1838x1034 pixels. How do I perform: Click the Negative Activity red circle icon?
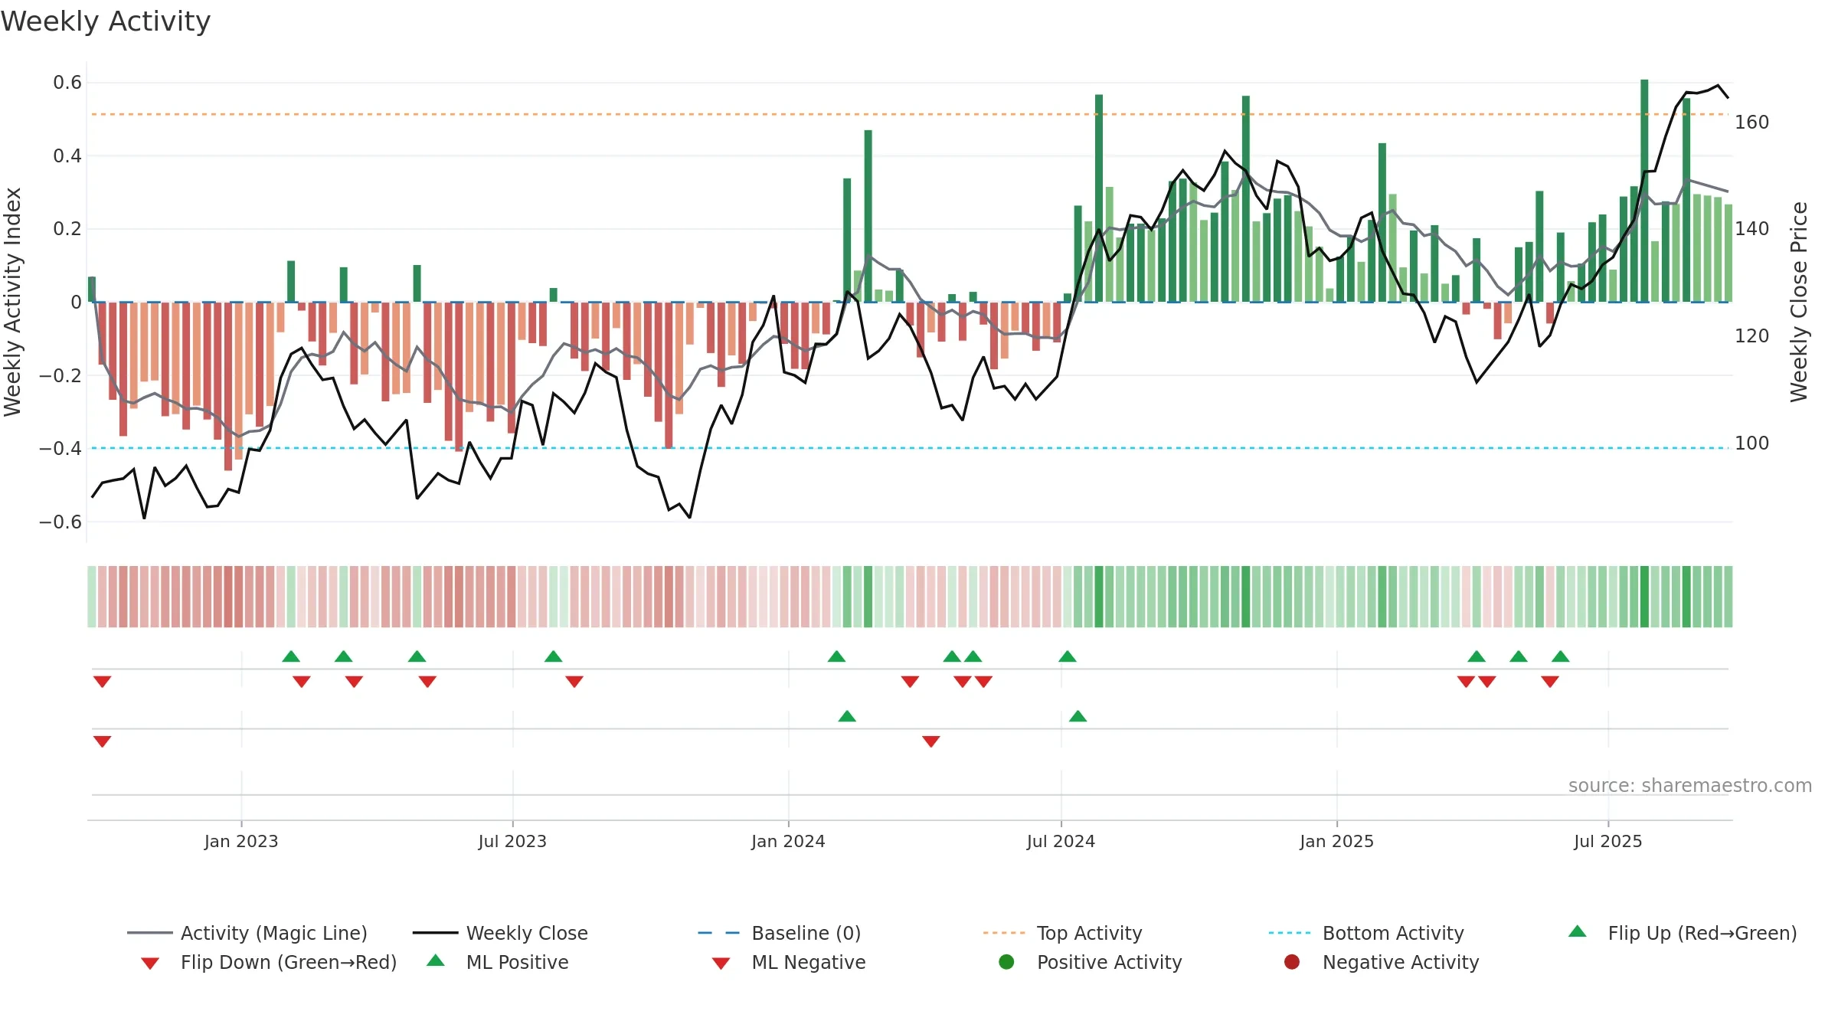click(1292, 961)
